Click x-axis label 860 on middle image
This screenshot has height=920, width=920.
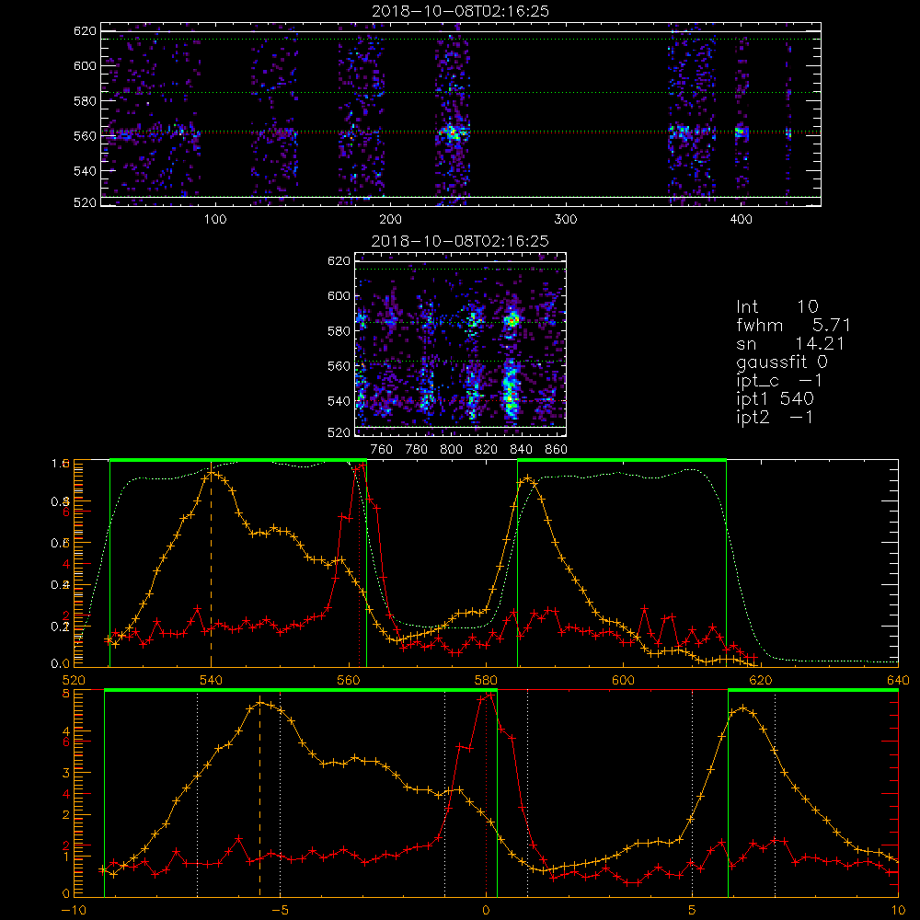click(x=557, y=450)
